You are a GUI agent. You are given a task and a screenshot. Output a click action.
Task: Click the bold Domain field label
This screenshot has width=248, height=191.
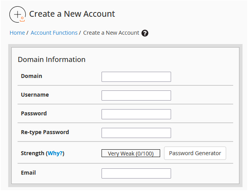coord(31,76)
